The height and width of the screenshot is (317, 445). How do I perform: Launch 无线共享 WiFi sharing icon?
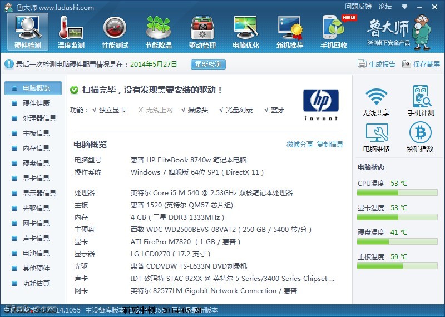376,97
